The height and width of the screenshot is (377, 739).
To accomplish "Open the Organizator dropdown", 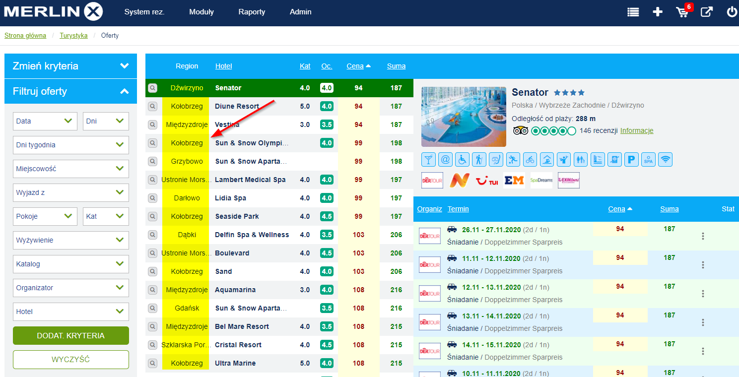I will 70,288.
